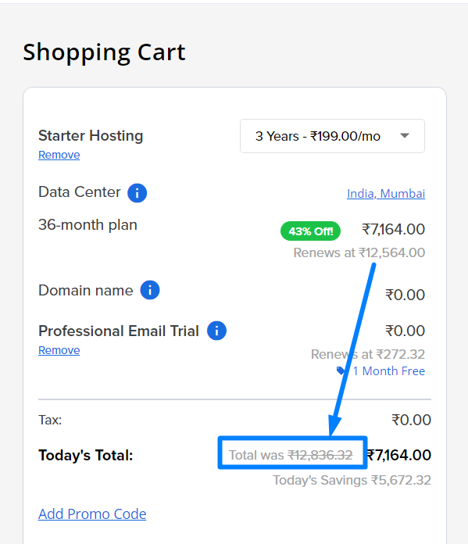Select the tag icon beside 1 Month Free

coord(341,371)
